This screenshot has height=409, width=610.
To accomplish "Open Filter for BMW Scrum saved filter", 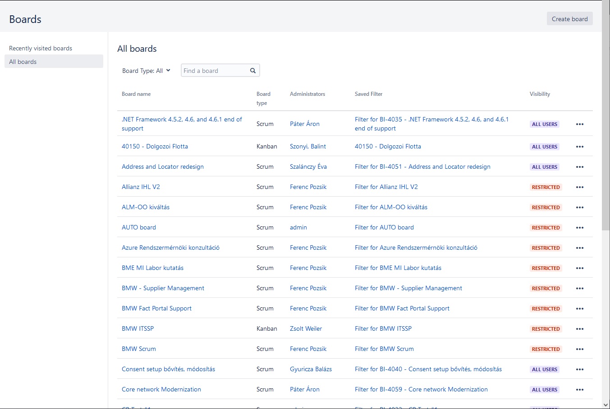I will (x=384, y=349).
